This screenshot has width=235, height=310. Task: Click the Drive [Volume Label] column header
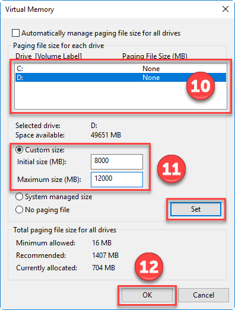49,56
